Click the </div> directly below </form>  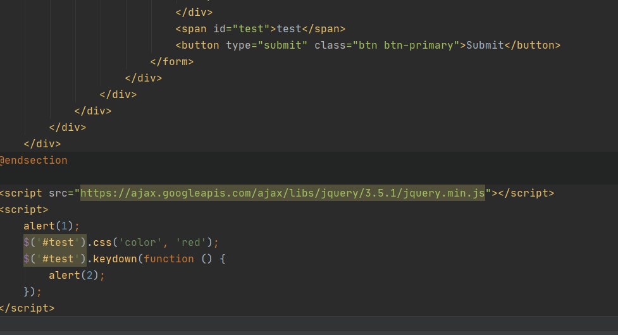click(144, 78)
